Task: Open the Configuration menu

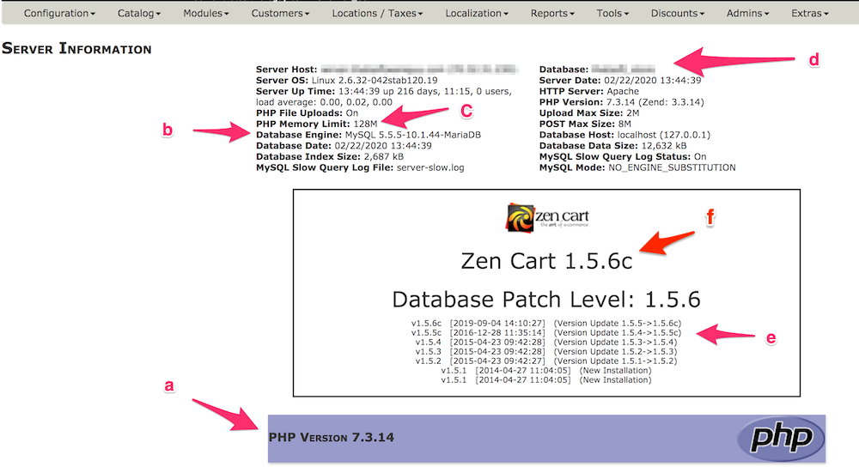Action: click(59, 13)
